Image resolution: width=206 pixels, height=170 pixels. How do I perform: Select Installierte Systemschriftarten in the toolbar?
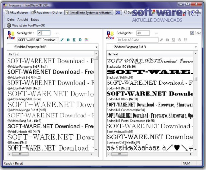point(89,13)
